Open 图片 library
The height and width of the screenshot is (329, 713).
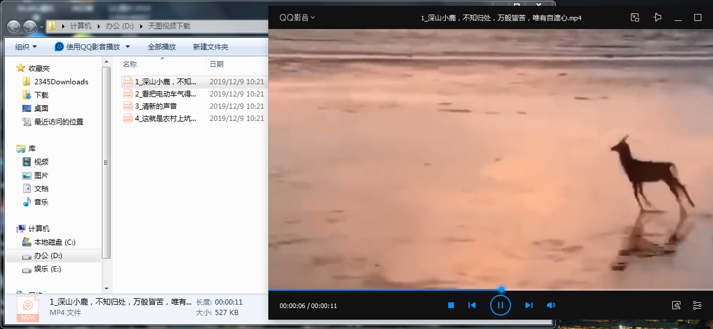point(41,176)
